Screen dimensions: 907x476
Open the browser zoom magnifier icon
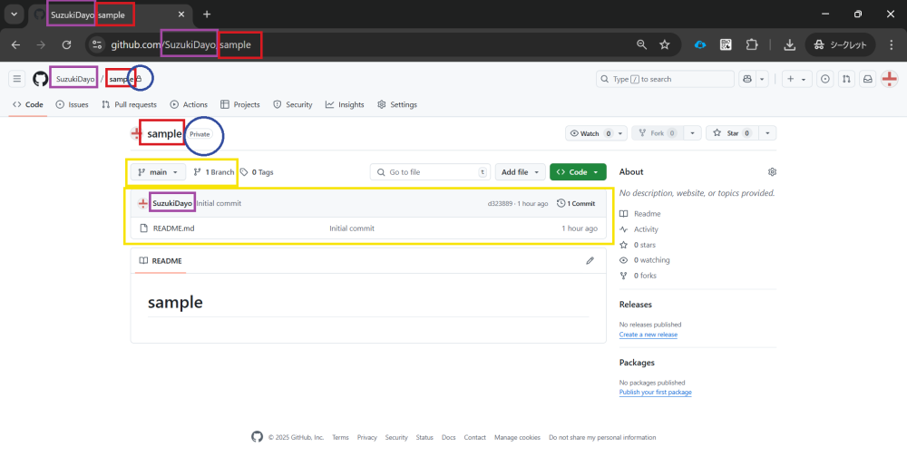(641, 44)
